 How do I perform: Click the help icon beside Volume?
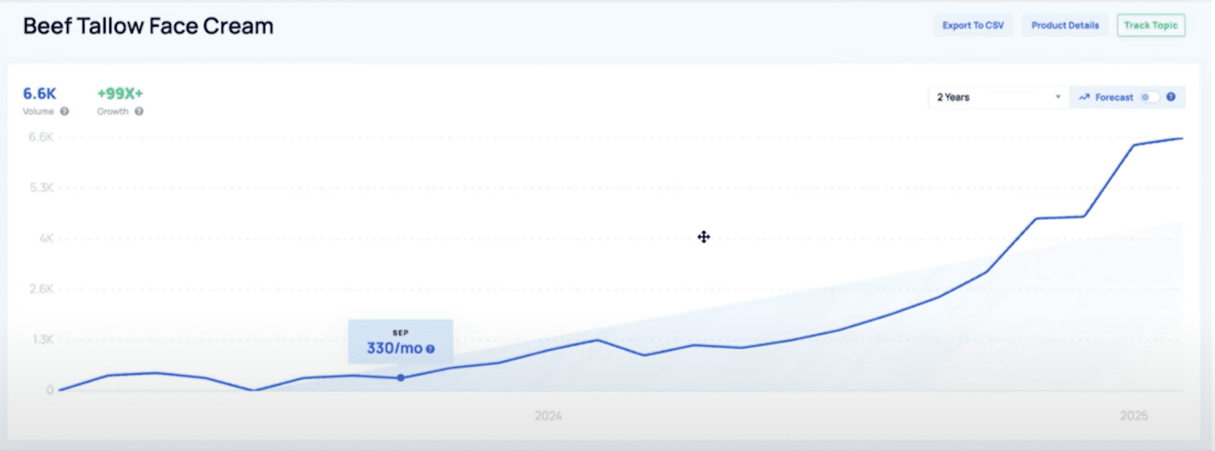coord(65,111)
